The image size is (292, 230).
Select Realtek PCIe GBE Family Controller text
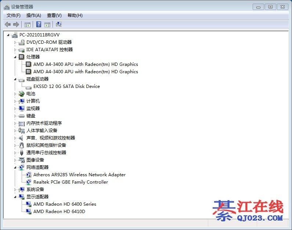tap(71, 182)
